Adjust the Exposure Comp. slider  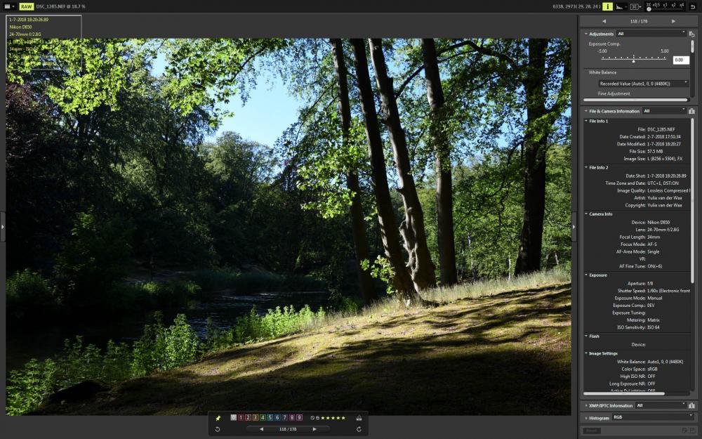(x=633, y=59)
